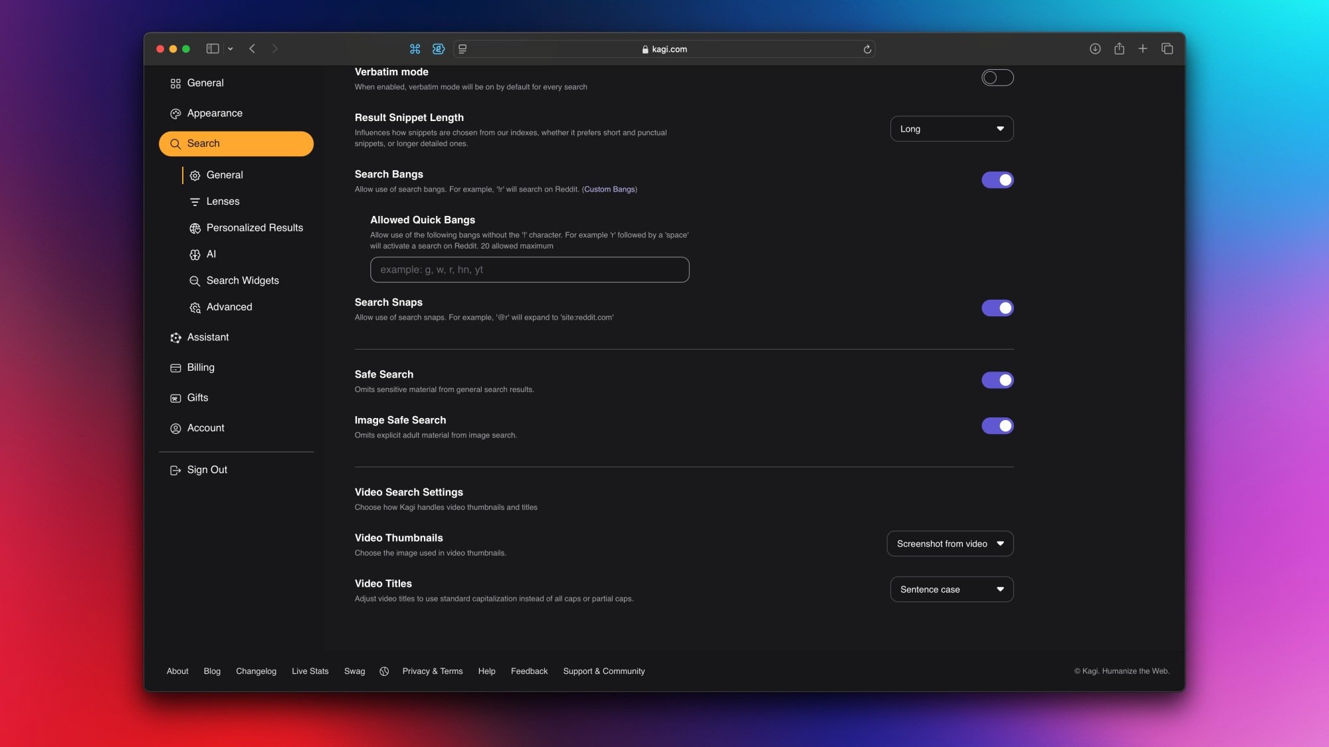Toggle the Image Safe Search switch
This screenshot has height=747, width=1329.
point(997,426)
